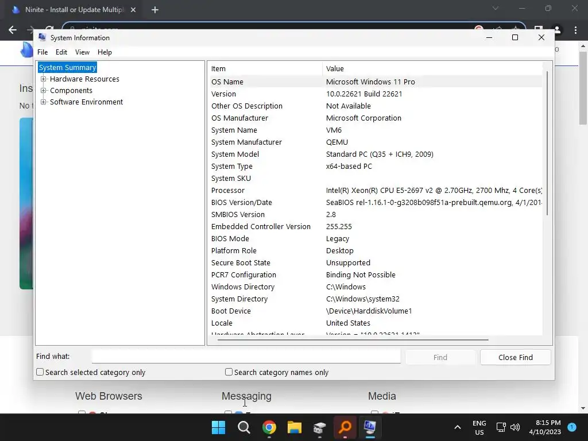Click the BIOS Mode value Legacy

338,238
